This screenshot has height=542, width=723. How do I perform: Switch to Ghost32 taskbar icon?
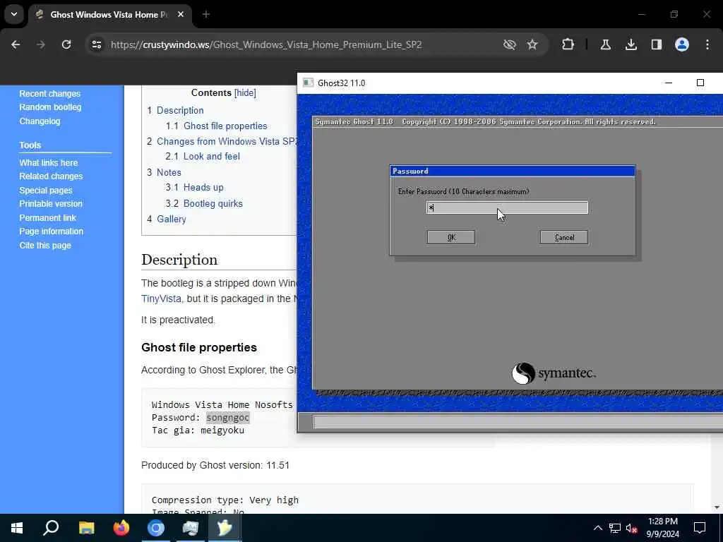click(225, 528)
